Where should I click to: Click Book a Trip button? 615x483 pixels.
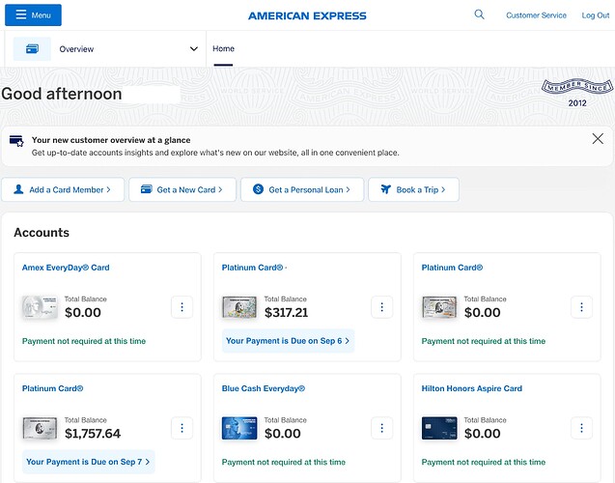[413, 190]
